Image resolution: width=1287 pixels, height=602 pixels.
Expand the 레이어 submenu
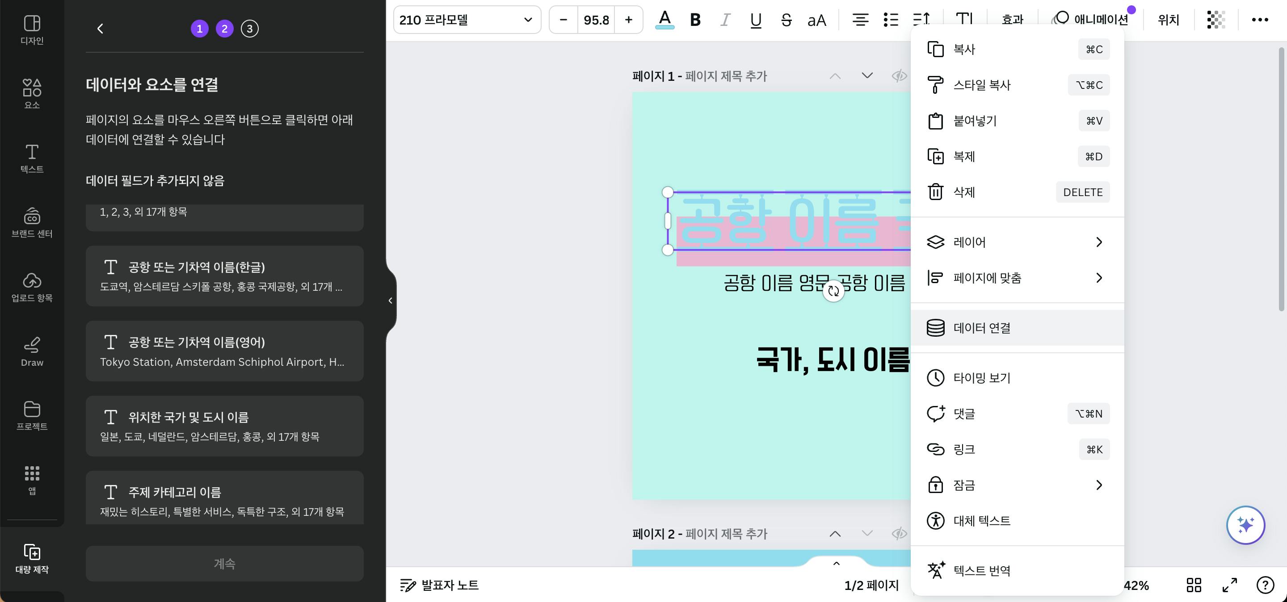click(x=1017, y=242)
